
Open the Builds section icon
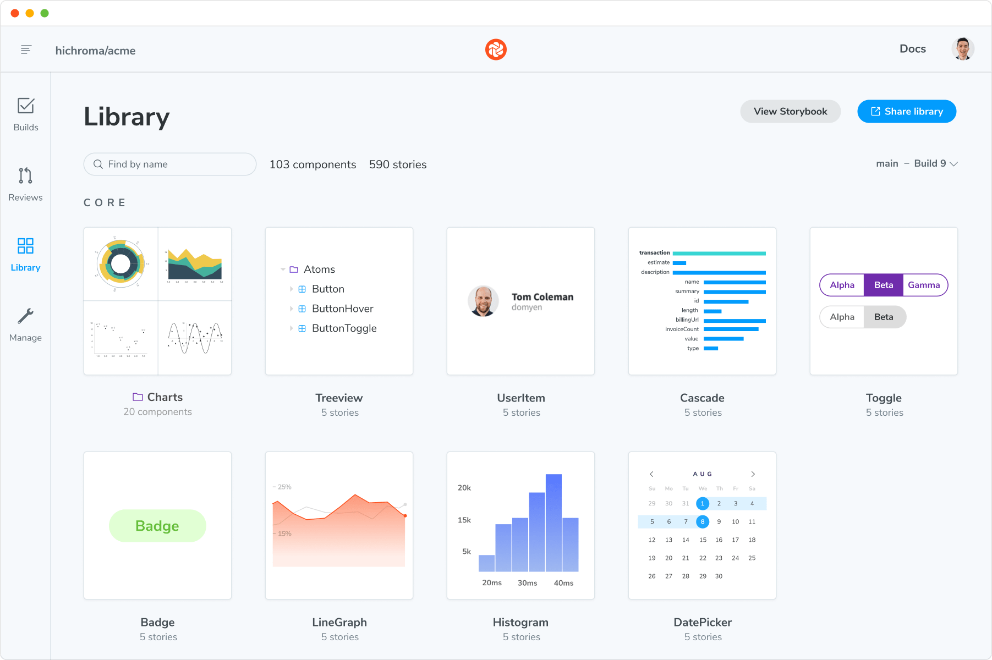coord(26,106)
